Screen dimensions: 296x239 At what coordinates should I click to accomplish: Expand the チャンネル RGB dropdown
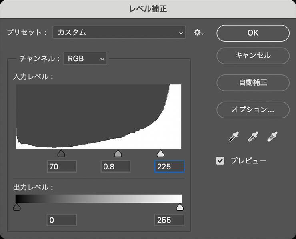pos(85,58)
